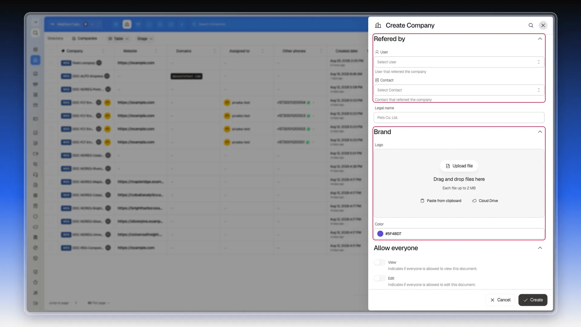Enable the Edit toggle

point(379,278)
